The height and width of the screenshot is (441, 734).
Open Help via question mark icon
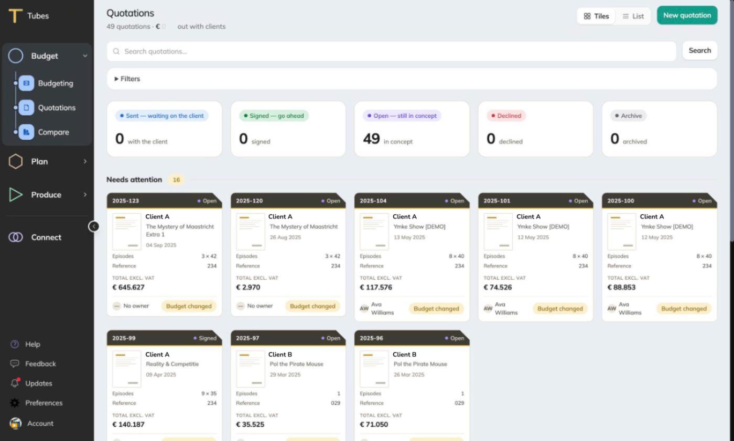pos(15,344)
